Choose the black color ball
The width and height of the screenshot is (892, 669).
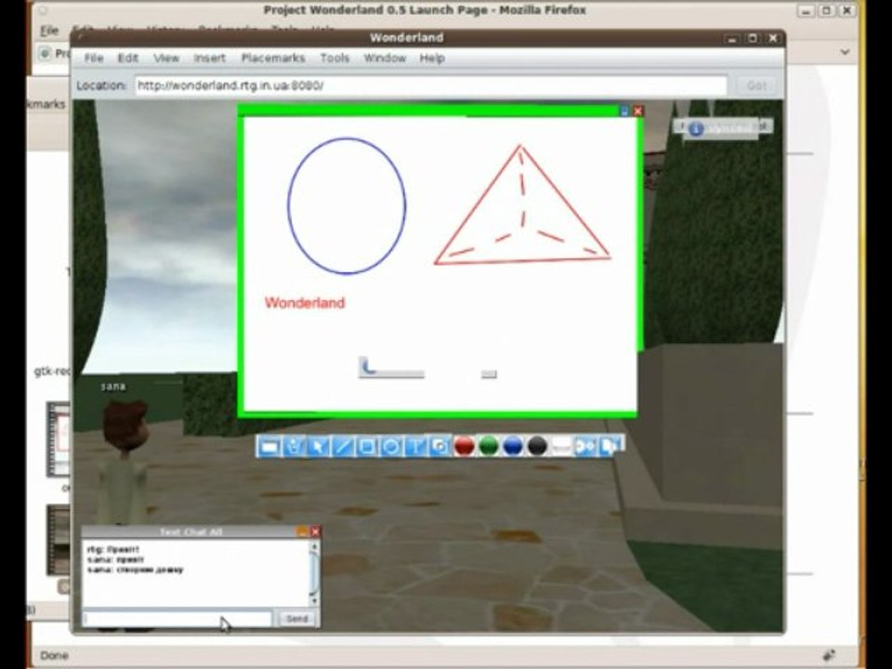[x=537, y=447]
